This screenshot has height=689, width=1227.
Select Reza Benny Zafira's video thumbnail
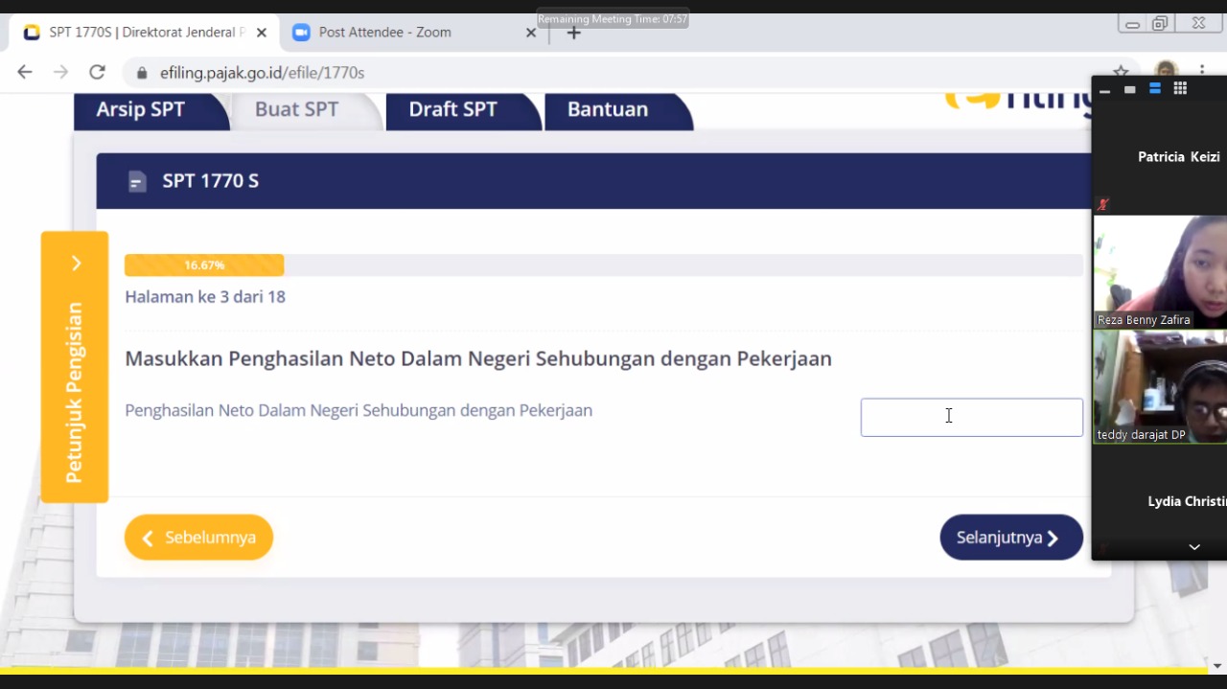coord(1160,271)
